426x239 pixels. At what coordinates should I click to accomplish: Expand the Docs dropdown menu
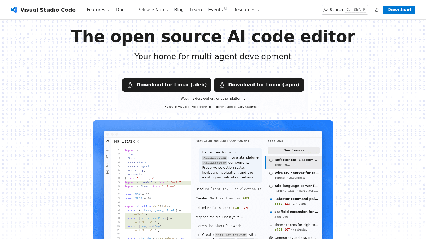124,10
